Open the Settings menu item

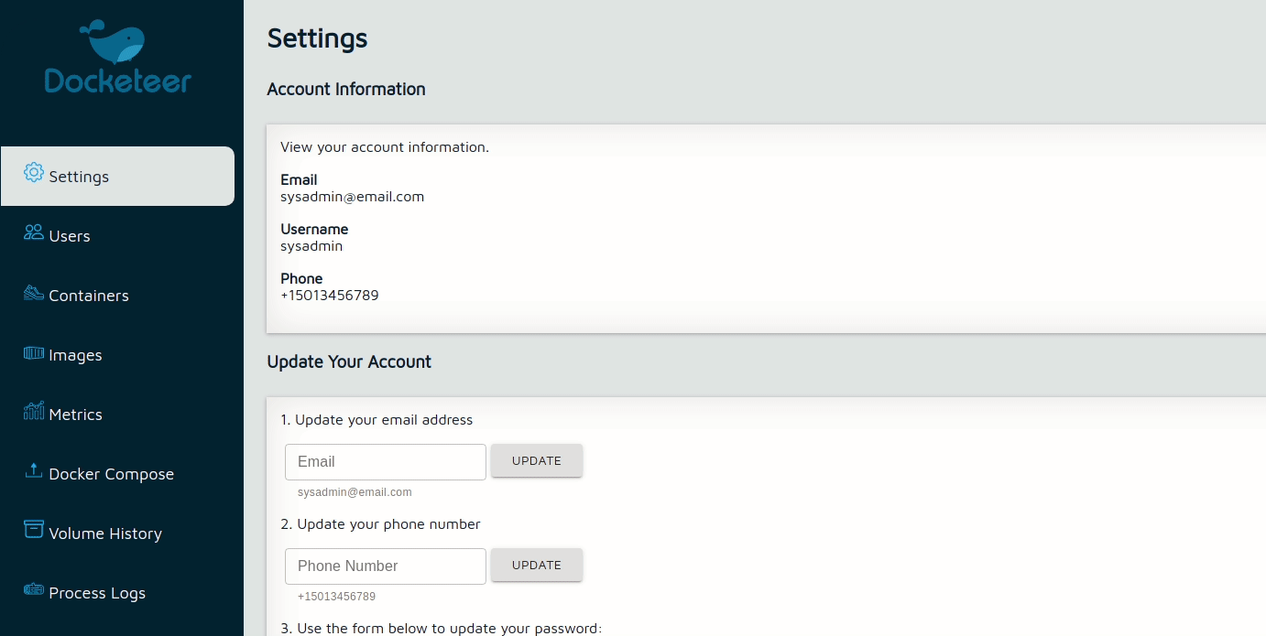117,176
